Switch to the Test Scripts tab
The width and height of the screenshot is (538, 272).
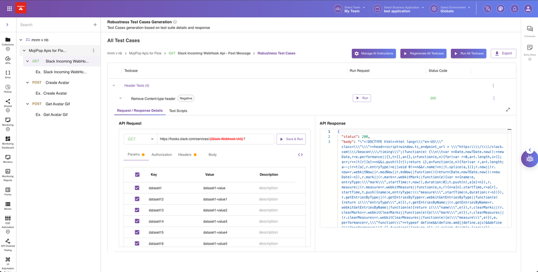[178, 111]
